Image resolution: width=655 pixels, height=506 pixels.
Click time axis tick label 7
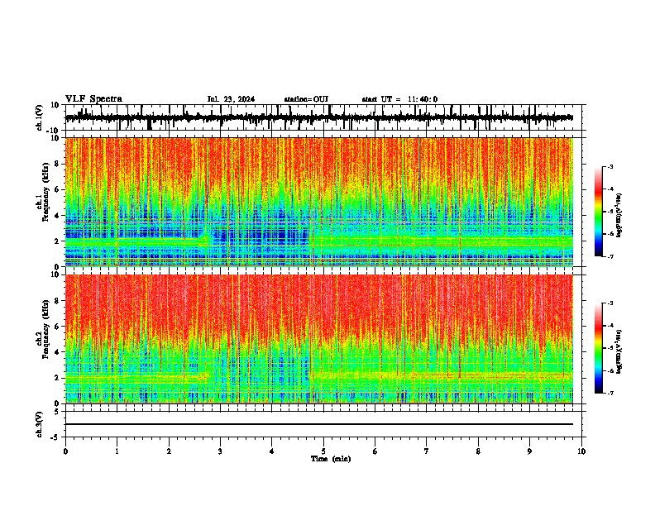[427, 451]
